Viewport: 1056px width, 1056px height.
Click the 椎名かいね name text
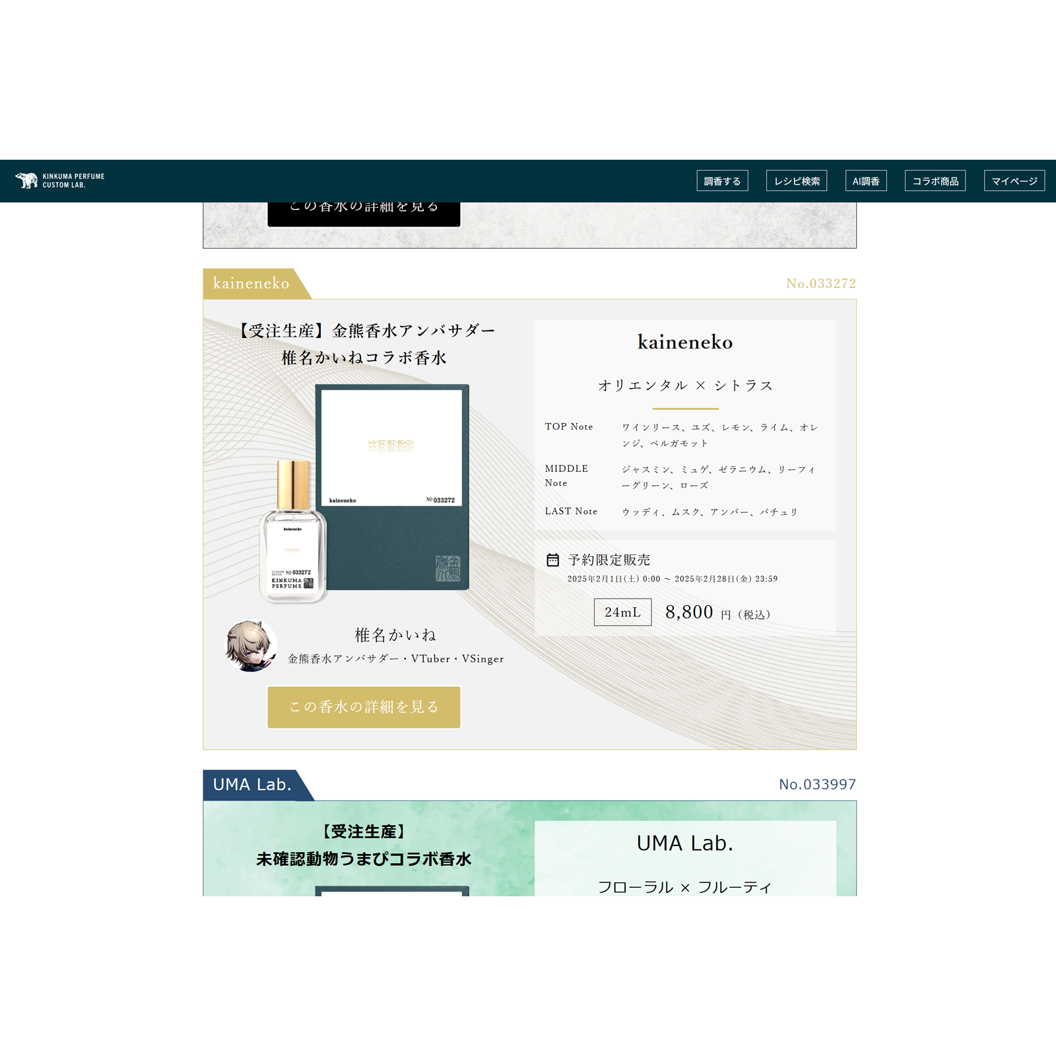tap(395, 635)
